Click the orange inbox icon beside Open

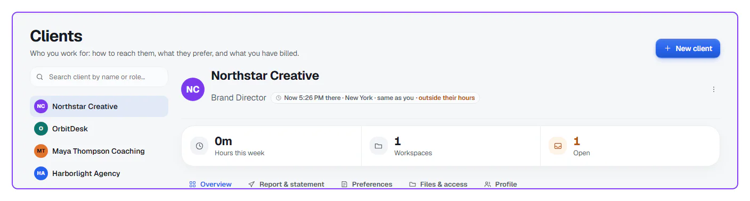click(x=558, y=146)
